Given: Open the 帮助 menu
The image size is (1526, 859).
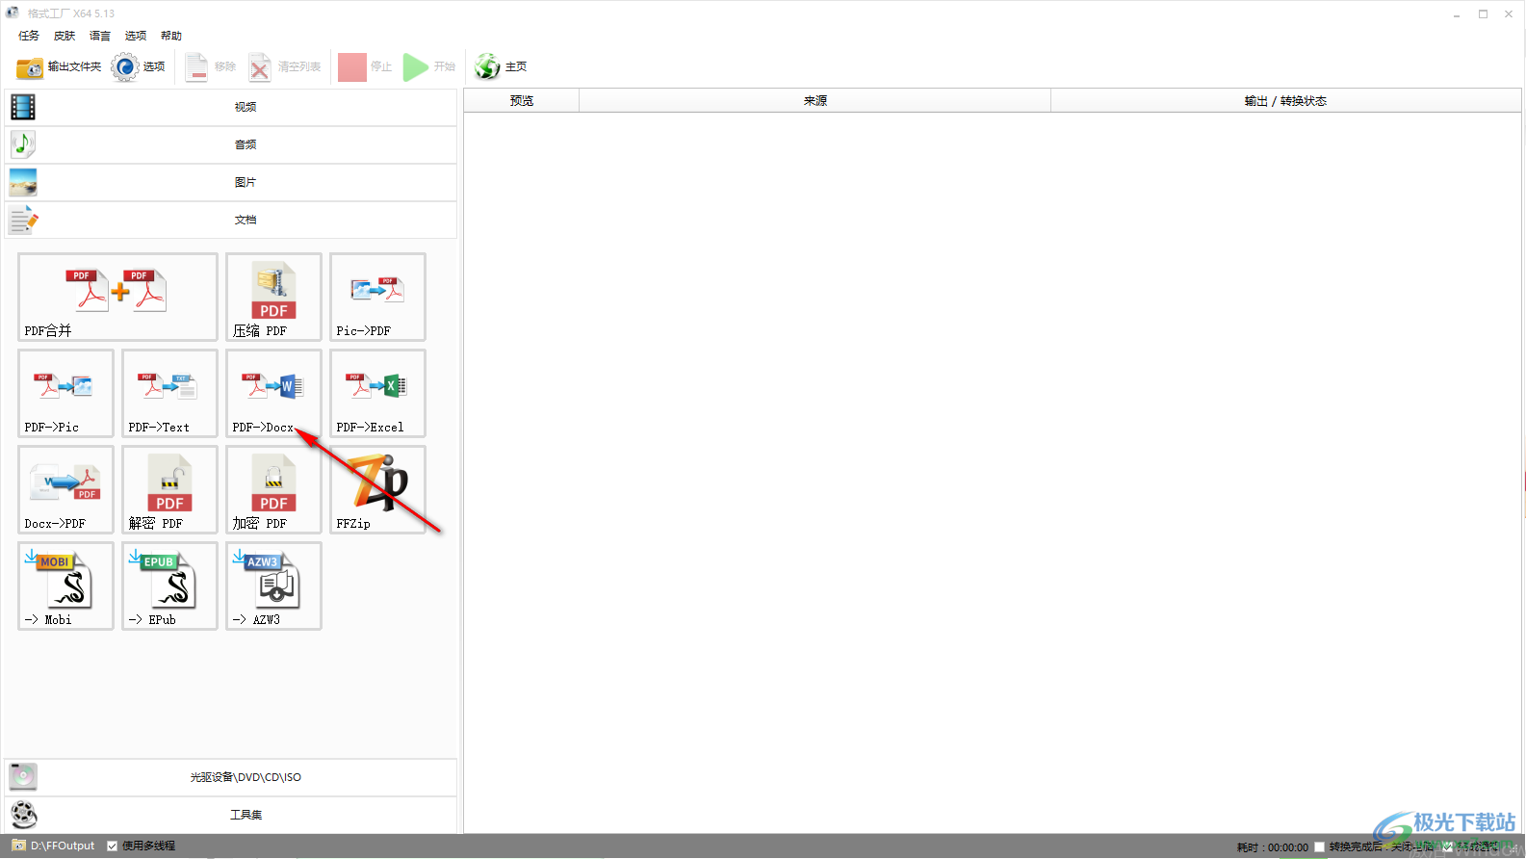Looking at the screenshot, I should 171,36.
